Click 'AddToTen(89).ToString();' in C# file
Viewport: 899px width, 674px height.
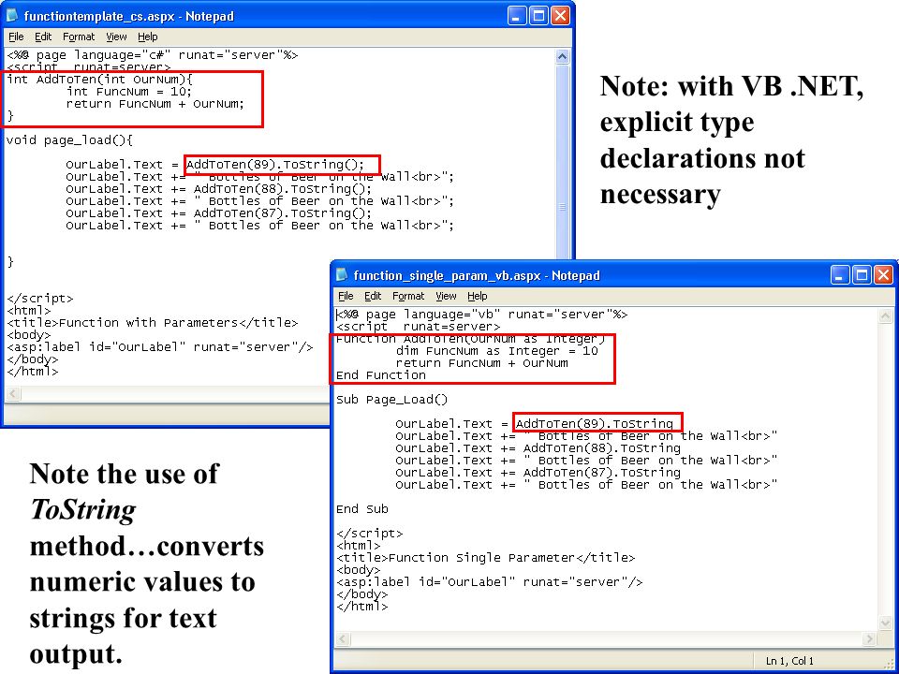pos(275,165)
